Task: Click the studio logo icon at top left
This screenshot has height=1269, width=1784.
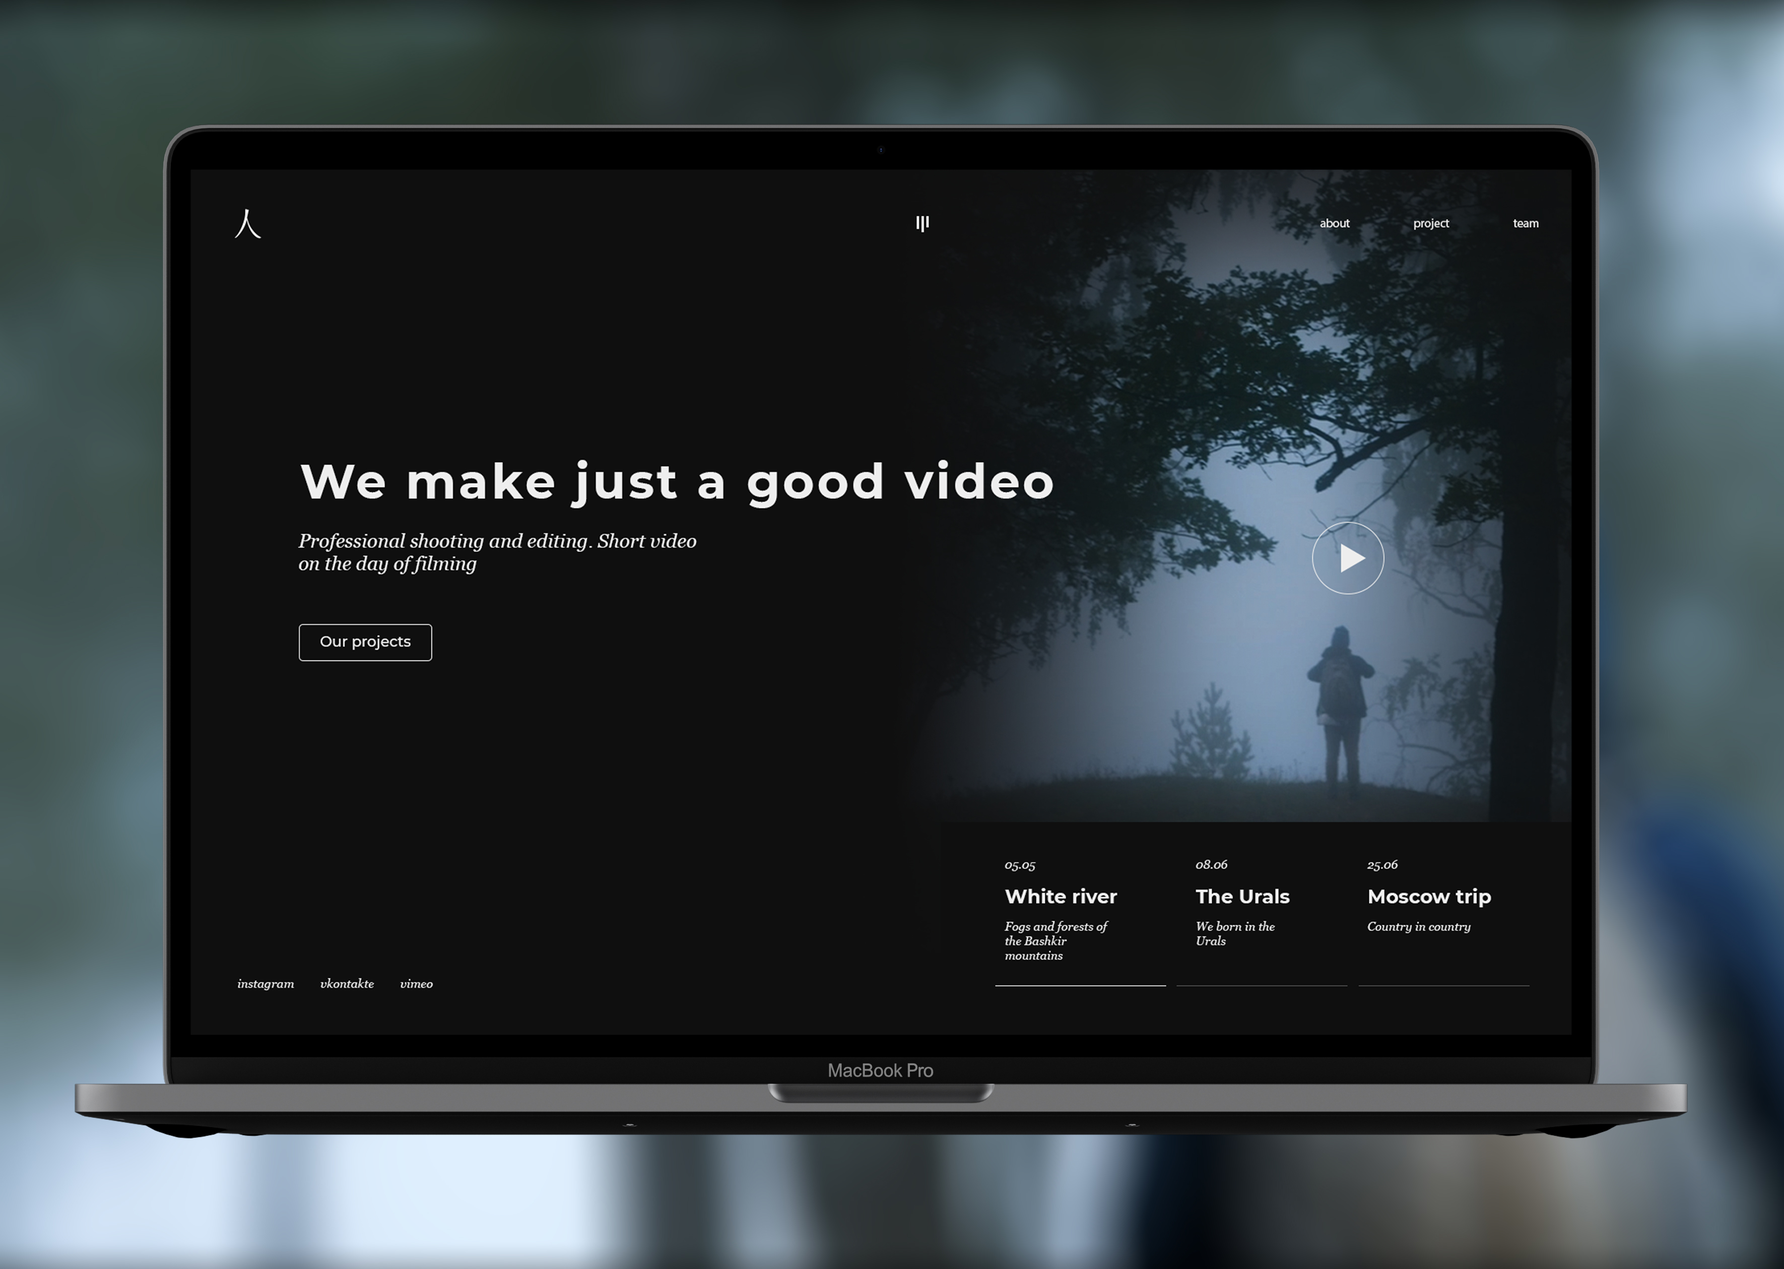Action: 247,223
